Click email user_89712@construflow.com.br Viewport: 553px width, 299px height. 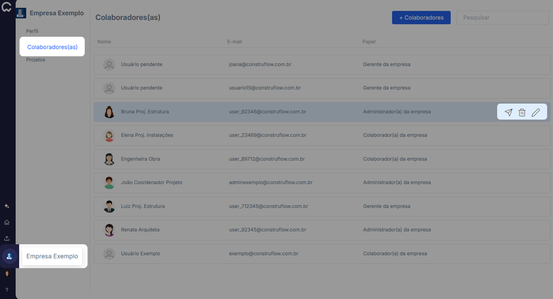tap(267, 159)
